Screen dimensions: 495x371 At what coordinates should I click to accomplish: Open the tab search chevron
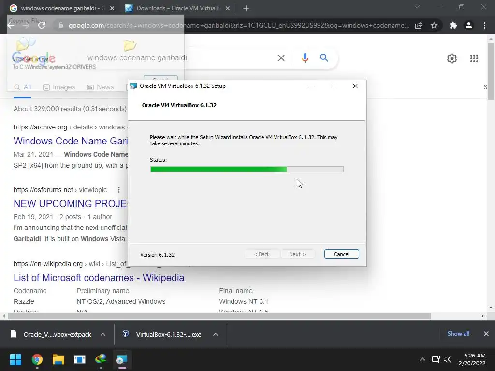coord(417,7)
